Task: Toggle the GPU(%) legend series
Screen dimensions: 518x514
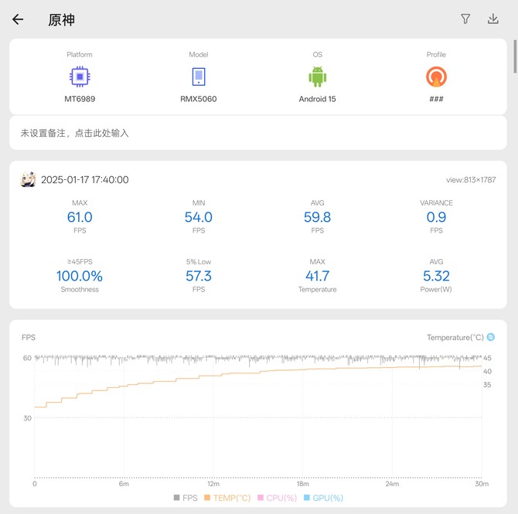Action: pyautogui.click(x=323, y=499)
